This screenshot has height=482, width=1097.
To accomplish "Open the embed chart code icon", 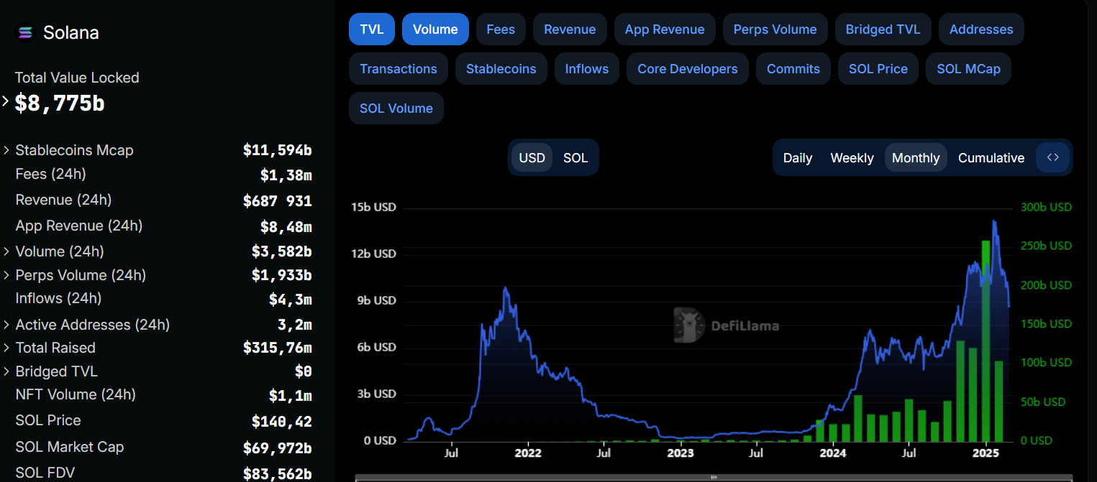I will 1052,157.
